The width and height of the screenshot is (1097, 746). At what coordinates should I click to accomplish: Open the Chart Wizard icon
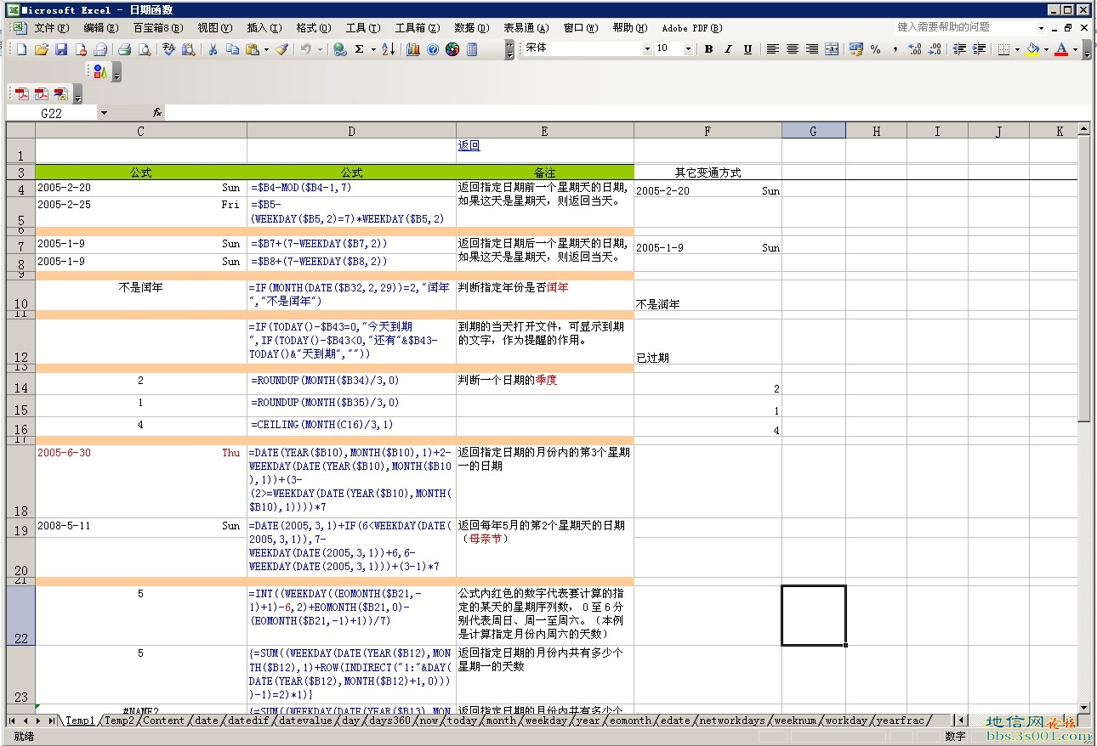(x=413, y=49)
